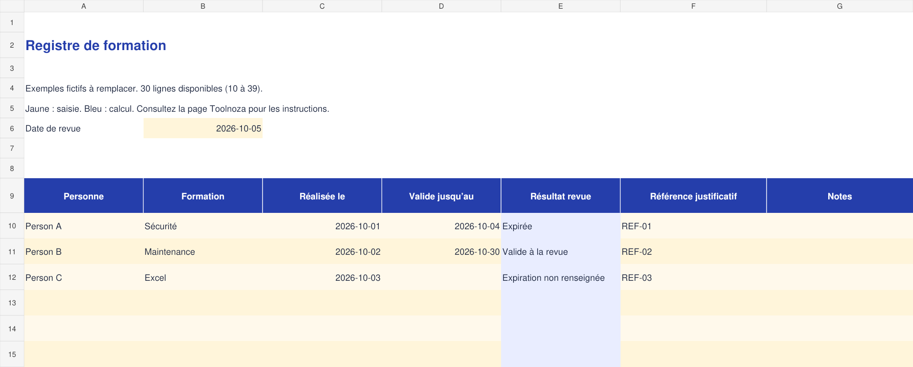Select row 10 header number
Image resolution: width=913 pixels, height=367 pixels.
12,226
